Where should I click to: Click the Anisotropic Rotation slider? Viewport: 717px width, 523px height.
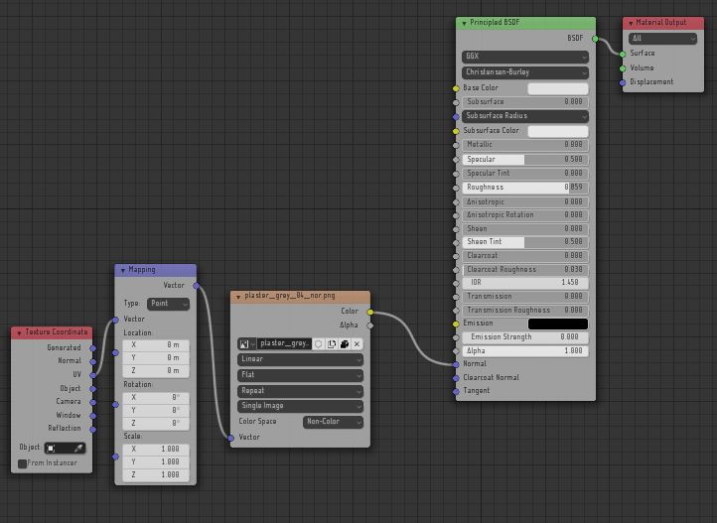(x=525, y=215)
